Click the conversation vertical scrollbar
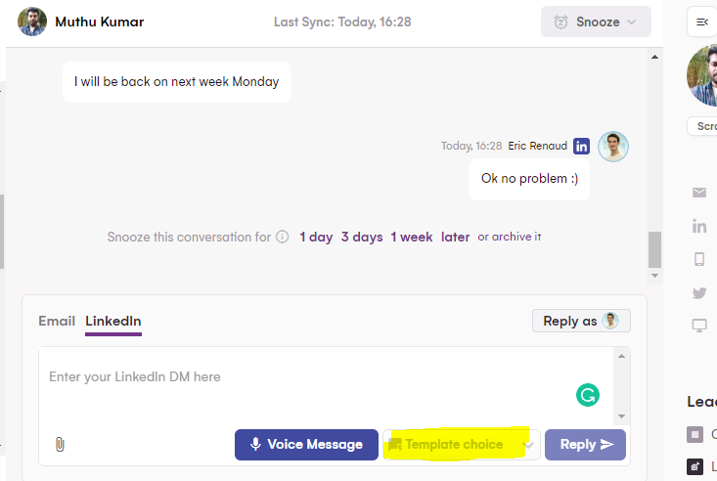This screenshot has height=481, width=717. (654, 249)
